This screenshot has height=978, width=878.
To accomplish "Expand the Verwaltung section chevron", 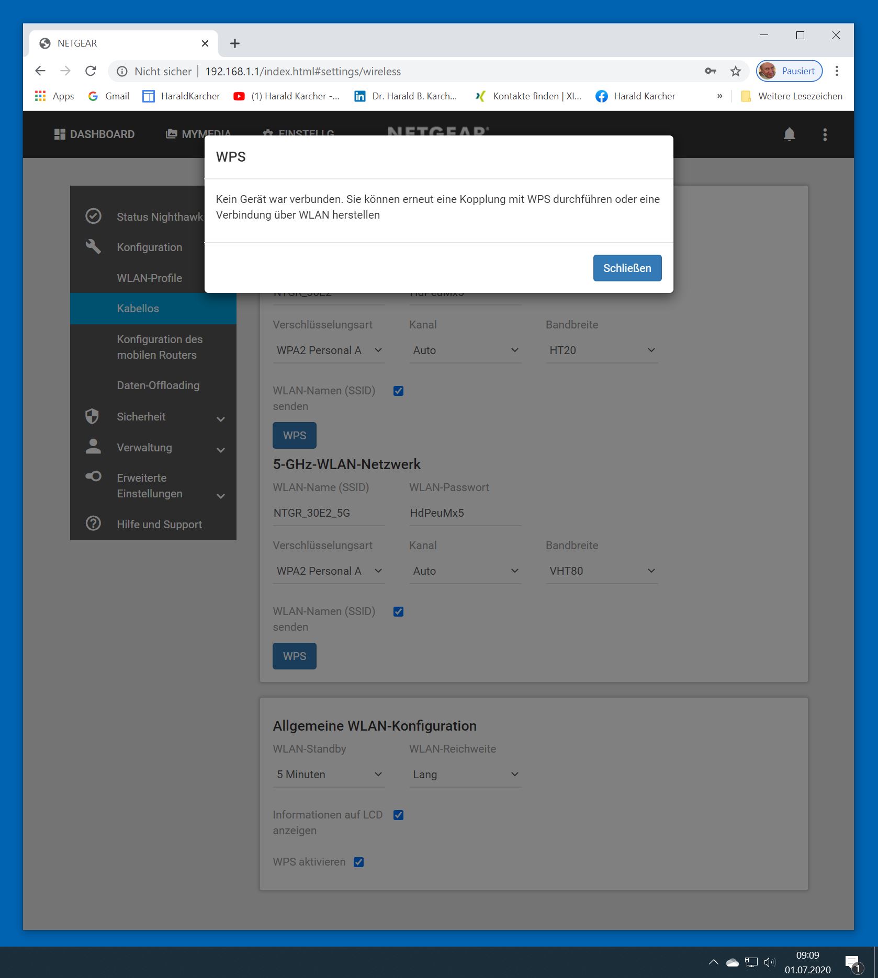I will click(221, 450).
